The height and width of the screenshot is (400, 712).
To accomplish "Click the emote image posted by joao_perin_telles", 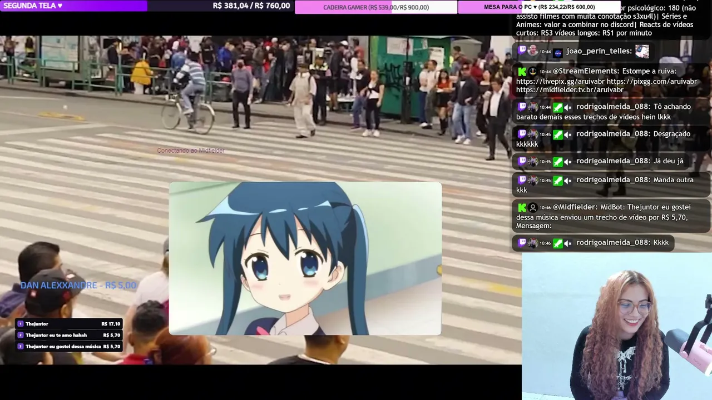I will [642, 52].
